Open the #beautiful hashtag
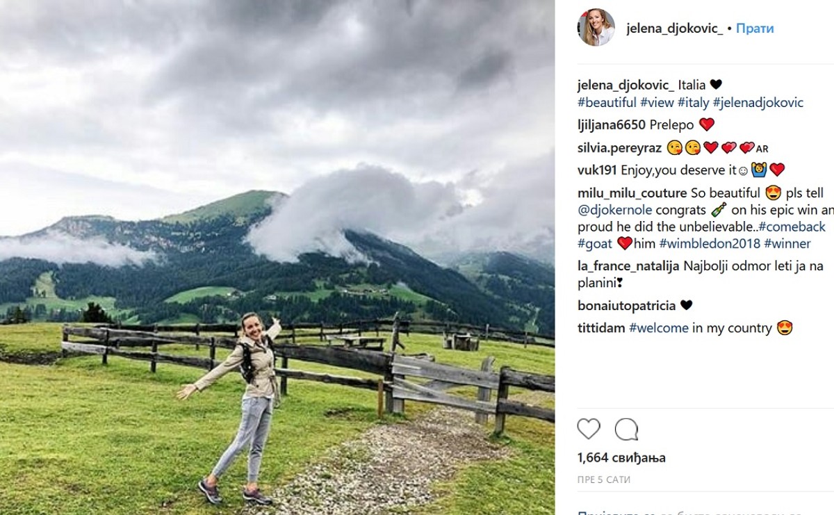 point(607,103)
